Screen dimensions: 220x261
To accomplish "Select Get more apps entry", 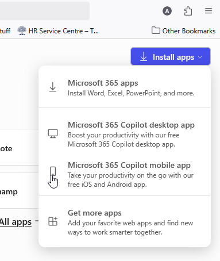I will point(125,222).
